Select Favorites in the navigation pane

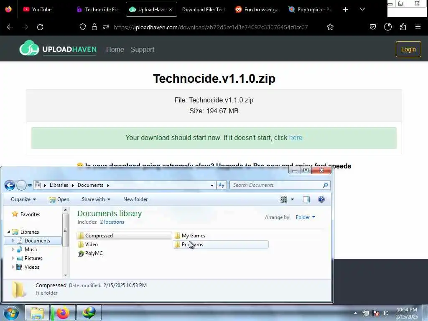point(30,214)
